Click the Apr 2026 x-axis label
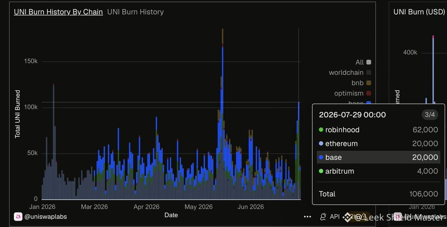Viewport: 447px width, 227px height. pos(146,207)
